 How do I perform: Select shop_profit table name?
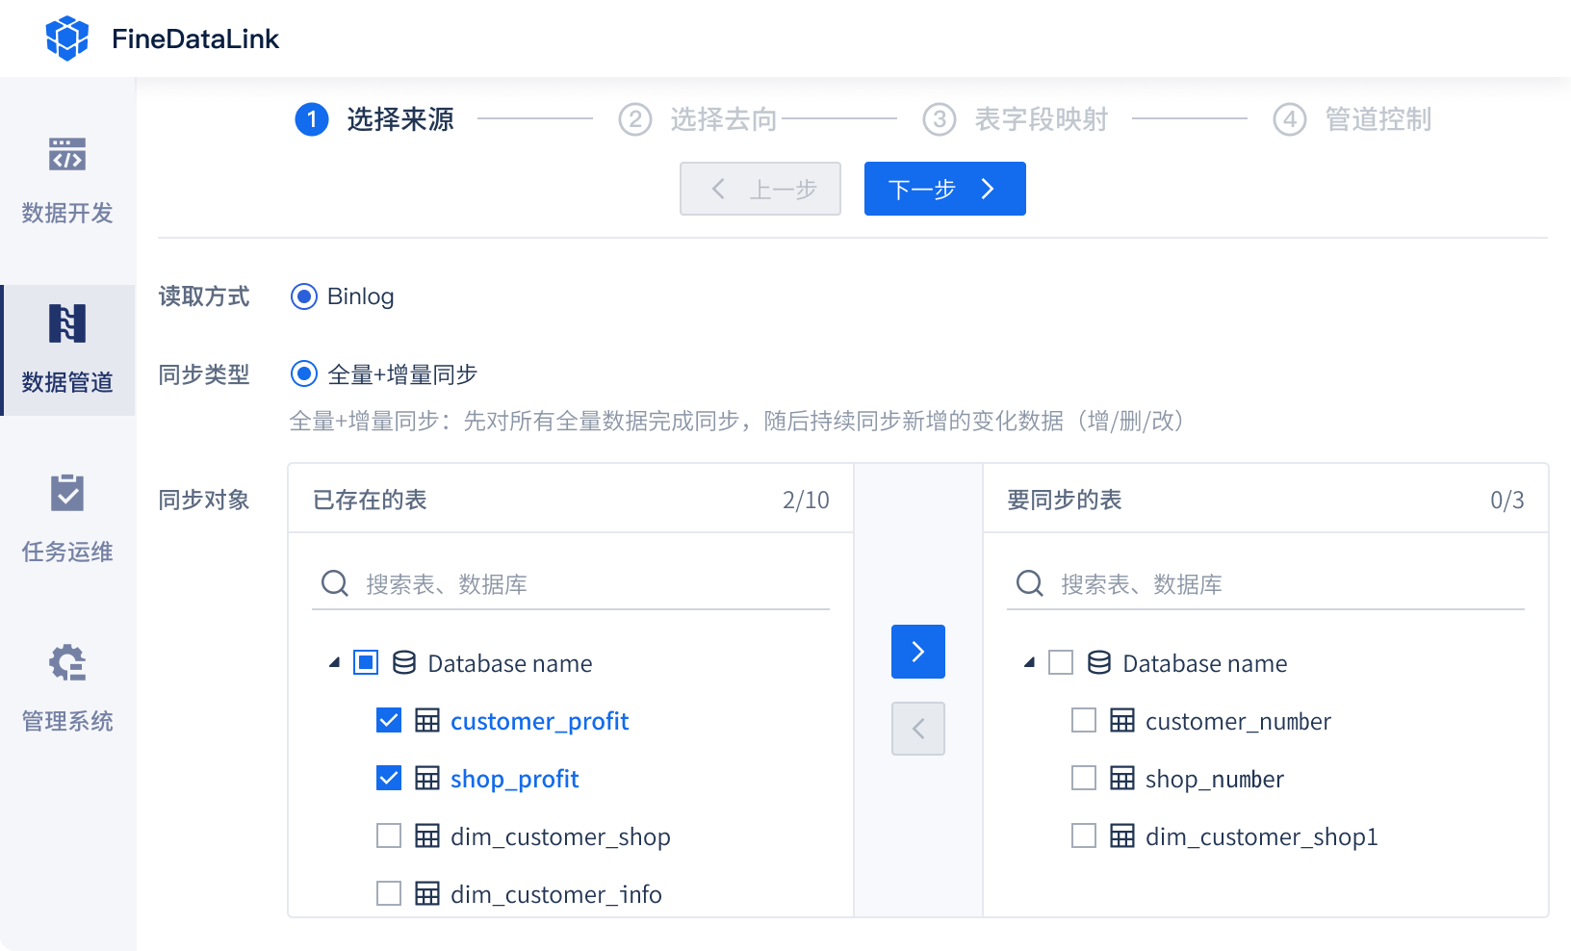[x=514, y=779]
